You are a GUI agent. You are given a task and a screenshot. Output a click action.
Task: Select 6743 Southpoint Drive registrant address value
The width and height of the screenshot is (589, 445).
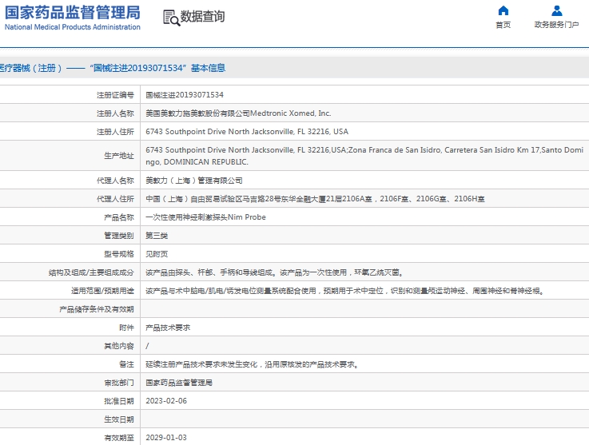(247, 132)
